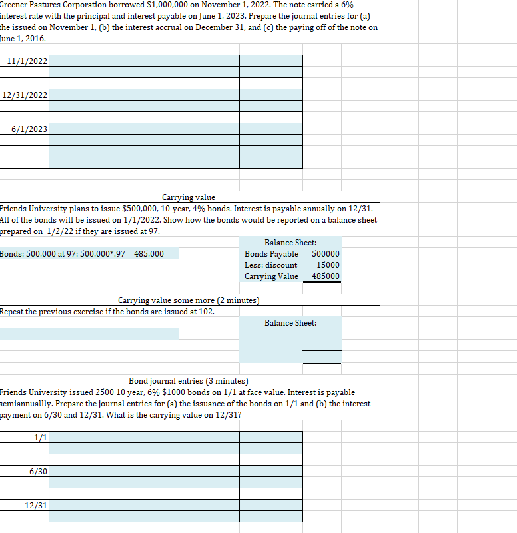Select the 15000 discount value
This screenshot has height=533, width=517.
click(322, 265)
